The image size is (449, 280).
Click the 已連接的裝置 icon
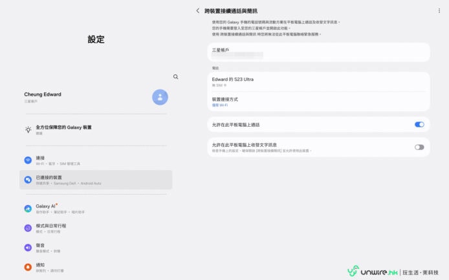28,180
